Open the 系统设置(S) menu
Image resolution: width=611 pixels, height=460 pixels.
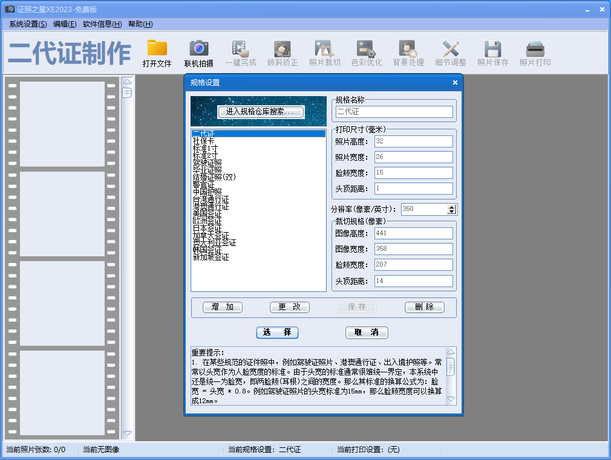pyautogui.click(x=28, y=24)
